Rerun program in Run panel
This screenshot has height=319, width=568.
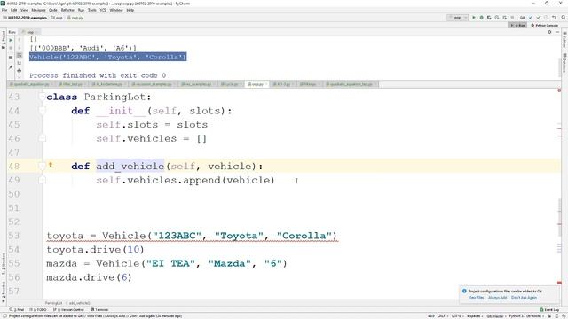pyautogui.click(x=11, y=40)
